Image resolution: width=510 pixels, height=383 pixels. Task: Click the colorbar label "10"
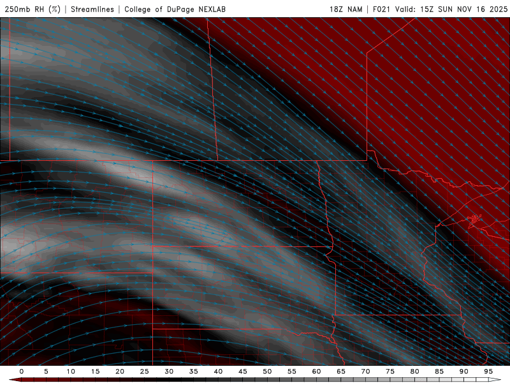(x=71, y=372)
